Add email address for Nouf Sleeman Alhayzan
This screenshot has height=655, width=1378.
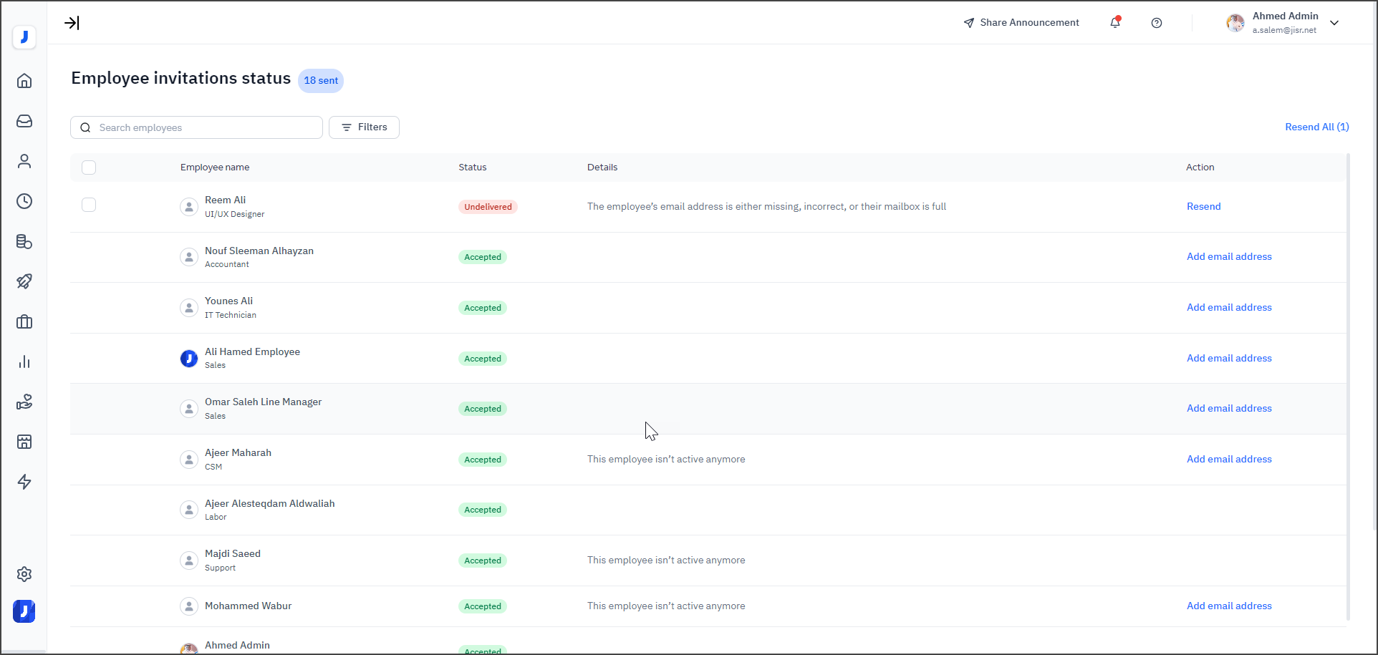(1229, 256)
